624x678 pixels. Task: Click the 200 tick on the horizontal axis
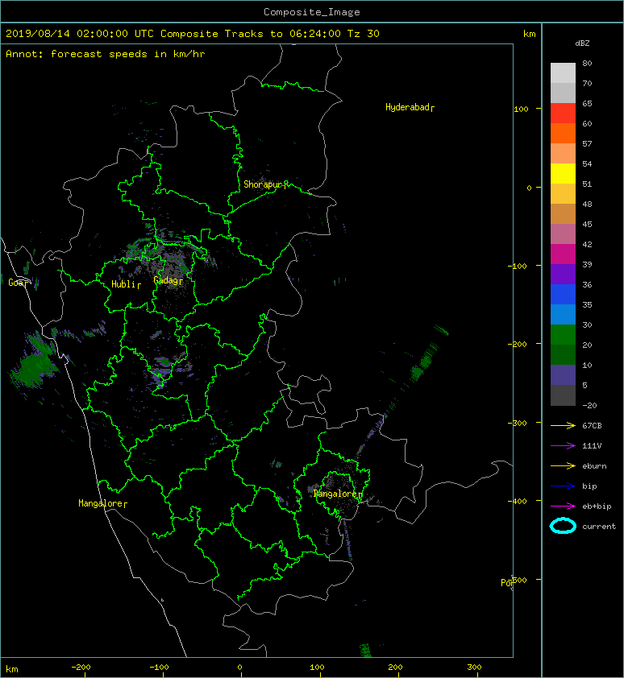point(395,668)
